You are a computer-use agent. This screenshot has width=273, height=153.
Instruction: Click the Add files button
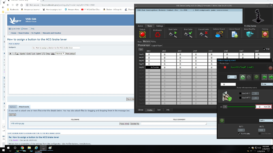[12, 115]
